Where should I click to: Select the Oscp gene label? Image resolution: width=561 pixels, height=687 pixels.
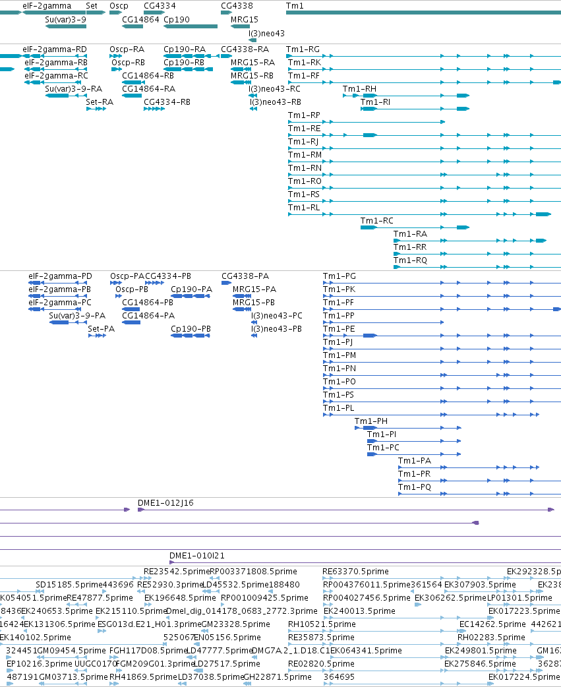(119, 6)
